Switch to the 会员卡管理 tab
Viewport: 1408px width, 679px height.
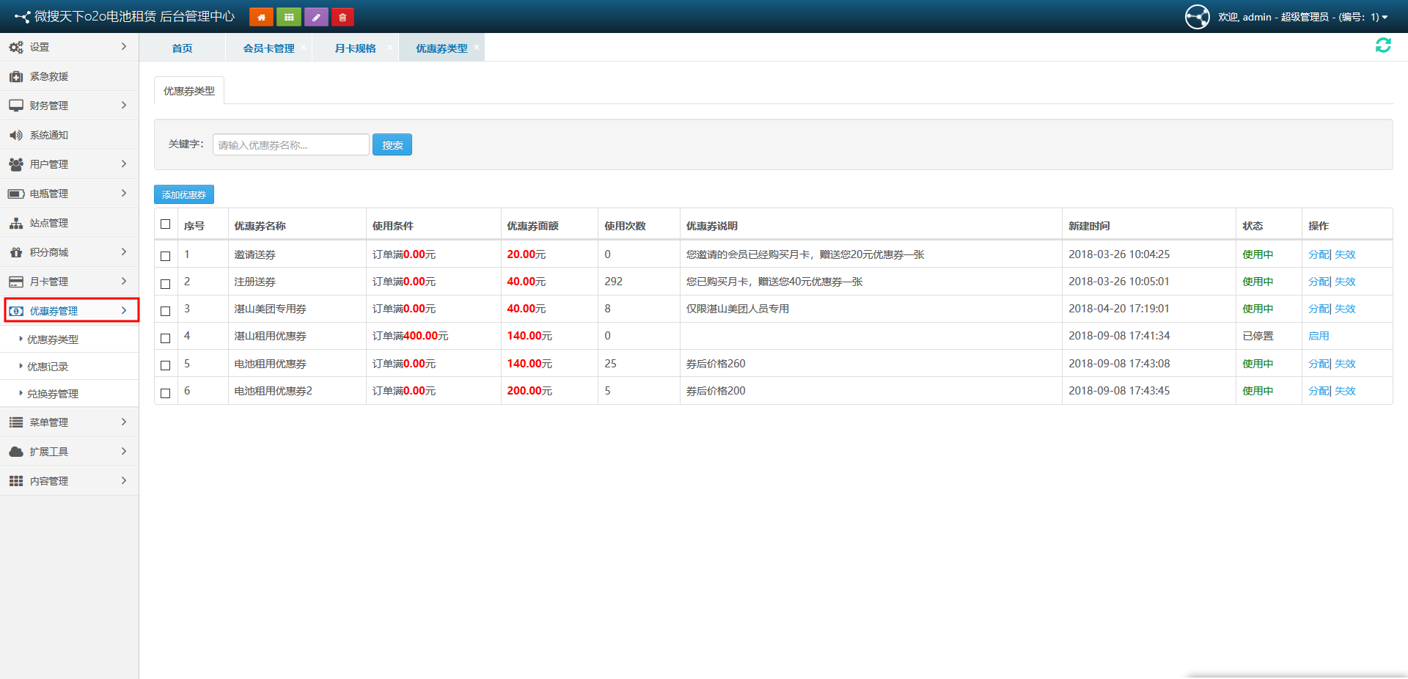click(268, 48)
